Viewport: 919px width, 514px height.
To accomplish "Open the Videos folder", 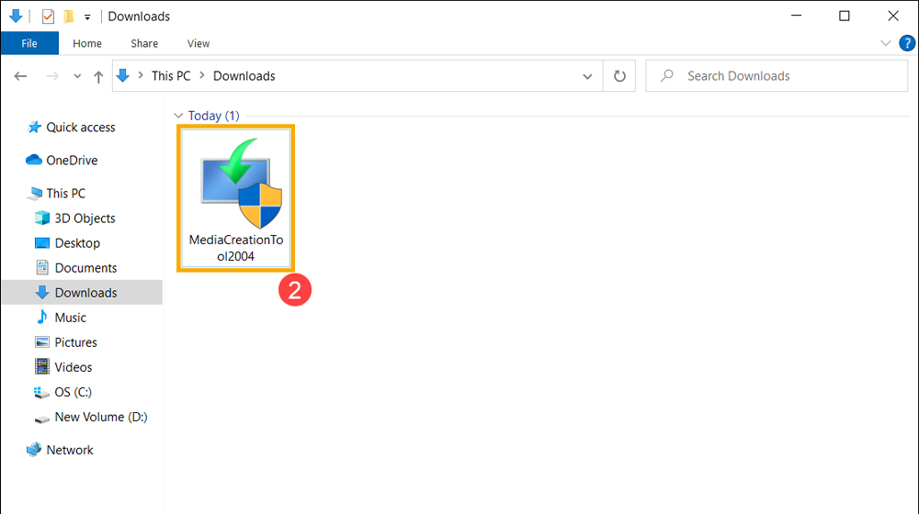I will (74, 367).
